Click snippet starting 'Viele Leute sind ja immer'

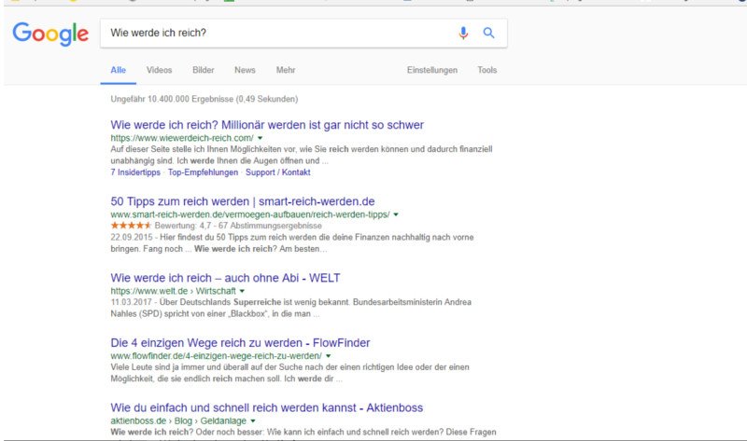point(289,373)
